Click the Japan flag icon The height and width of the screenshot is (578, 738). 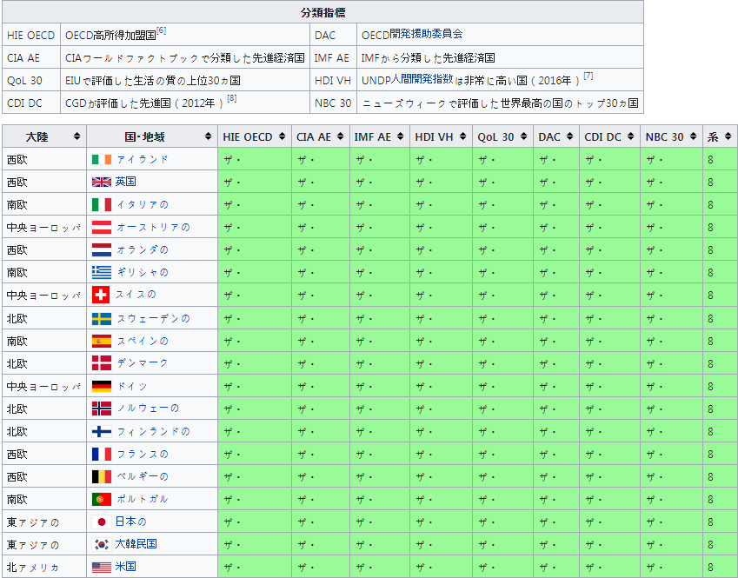tap(100, 522)
